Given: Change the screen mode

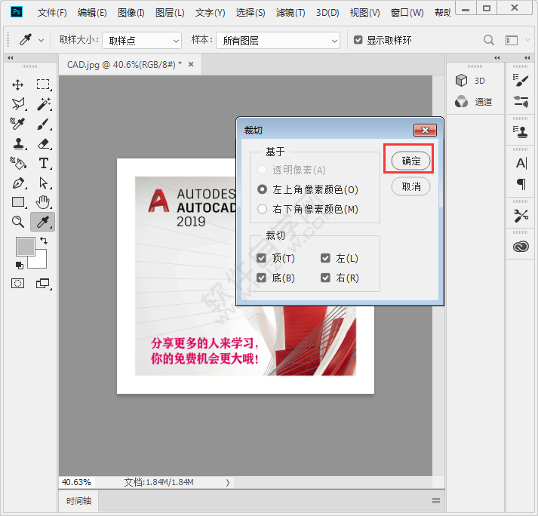Looking at the screenshot, I should coord(43,284).
